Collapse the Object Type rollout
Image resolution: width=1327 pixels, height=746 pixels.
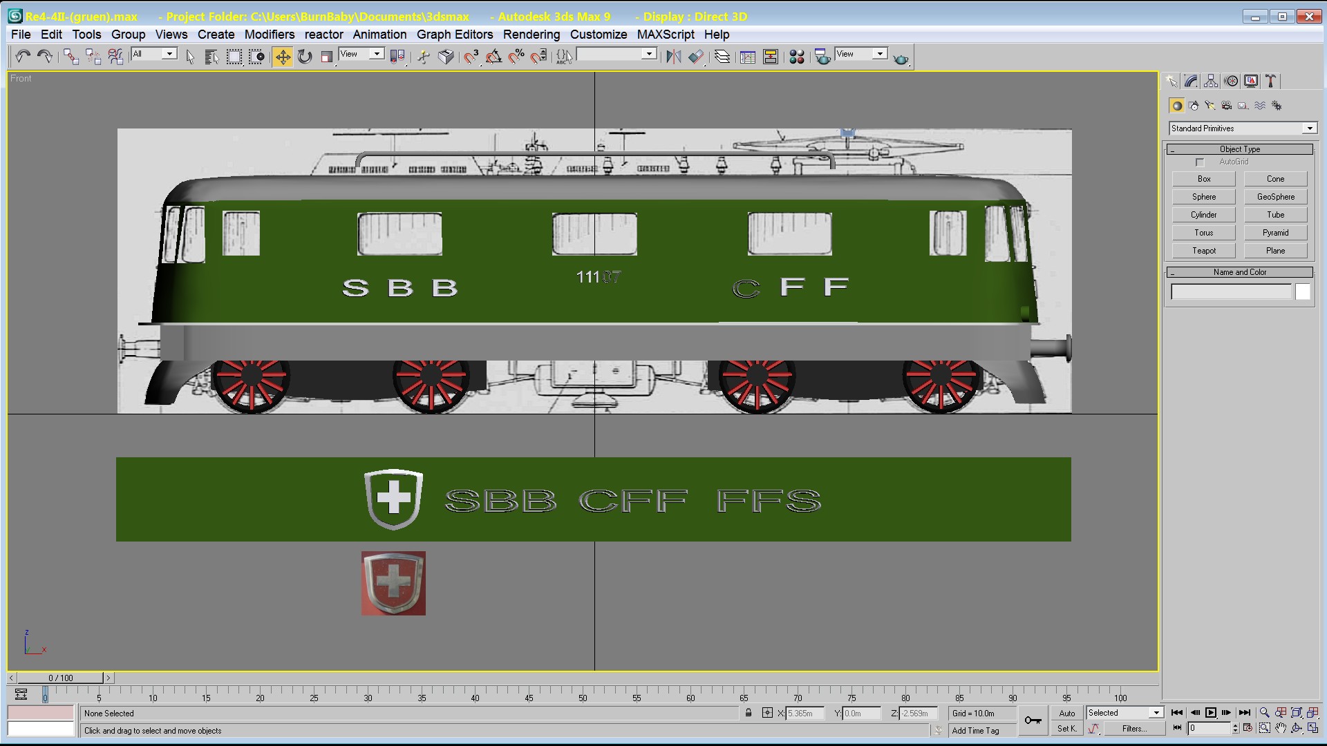(1239, 149)
